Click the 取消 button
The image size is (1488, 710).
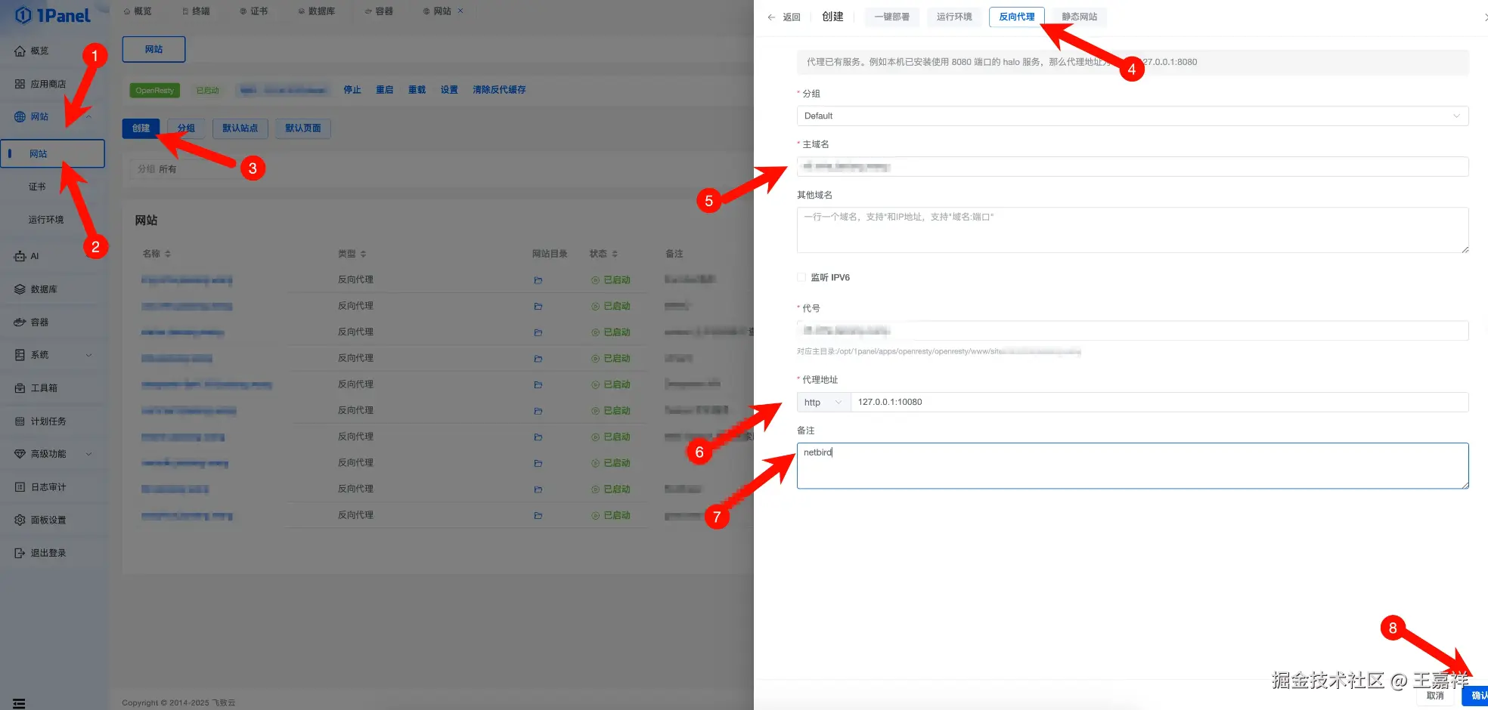tap(1435, 696)
